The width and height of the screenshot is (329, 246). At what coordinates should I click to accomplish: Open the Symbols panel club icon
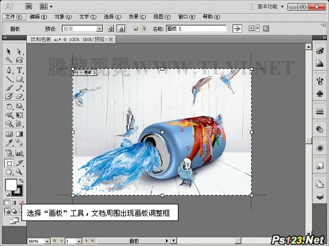click(x=319, y=93)
